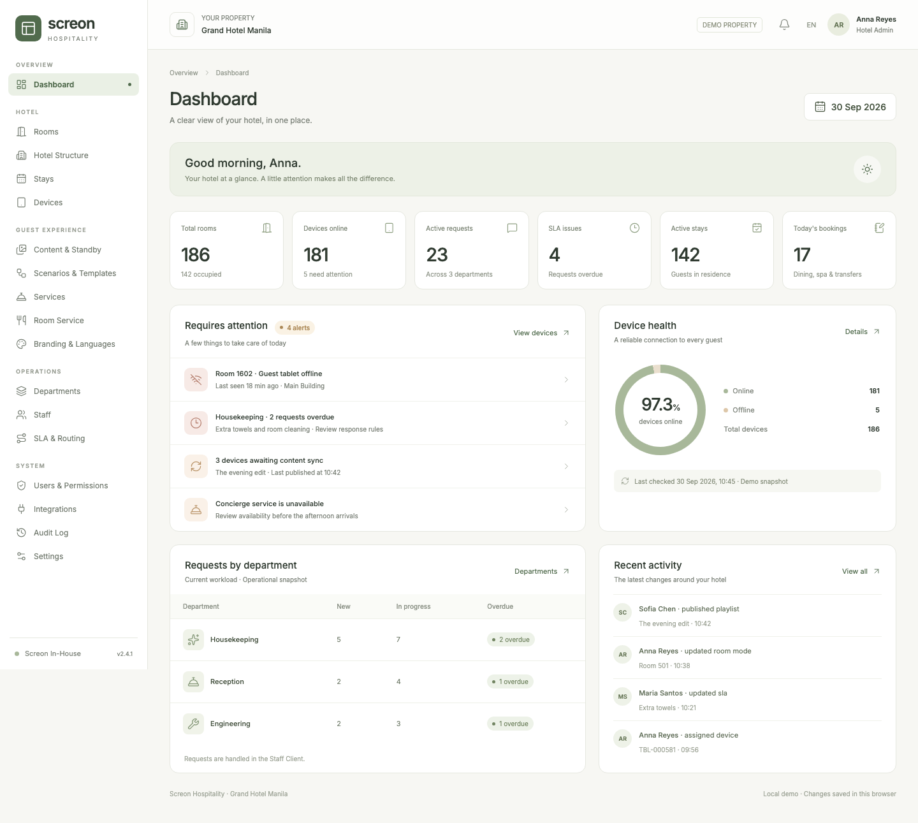918x823 pixels.
Task: Click the Engineering 1 overdue badge
Action: (510, 724)
